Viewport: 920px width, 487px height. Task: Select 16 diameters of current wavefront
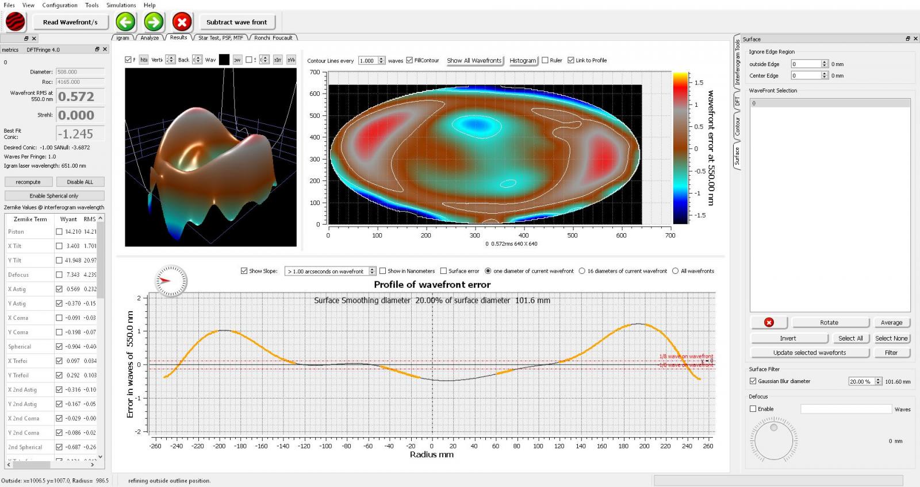click(x=582, y=271)
